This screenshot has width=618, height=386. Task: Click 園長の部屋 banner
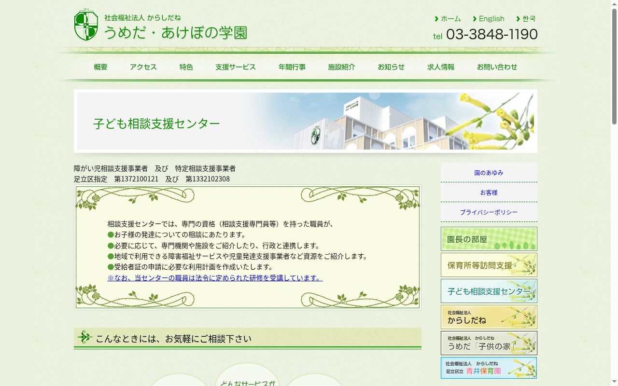[x=489, y=239]
